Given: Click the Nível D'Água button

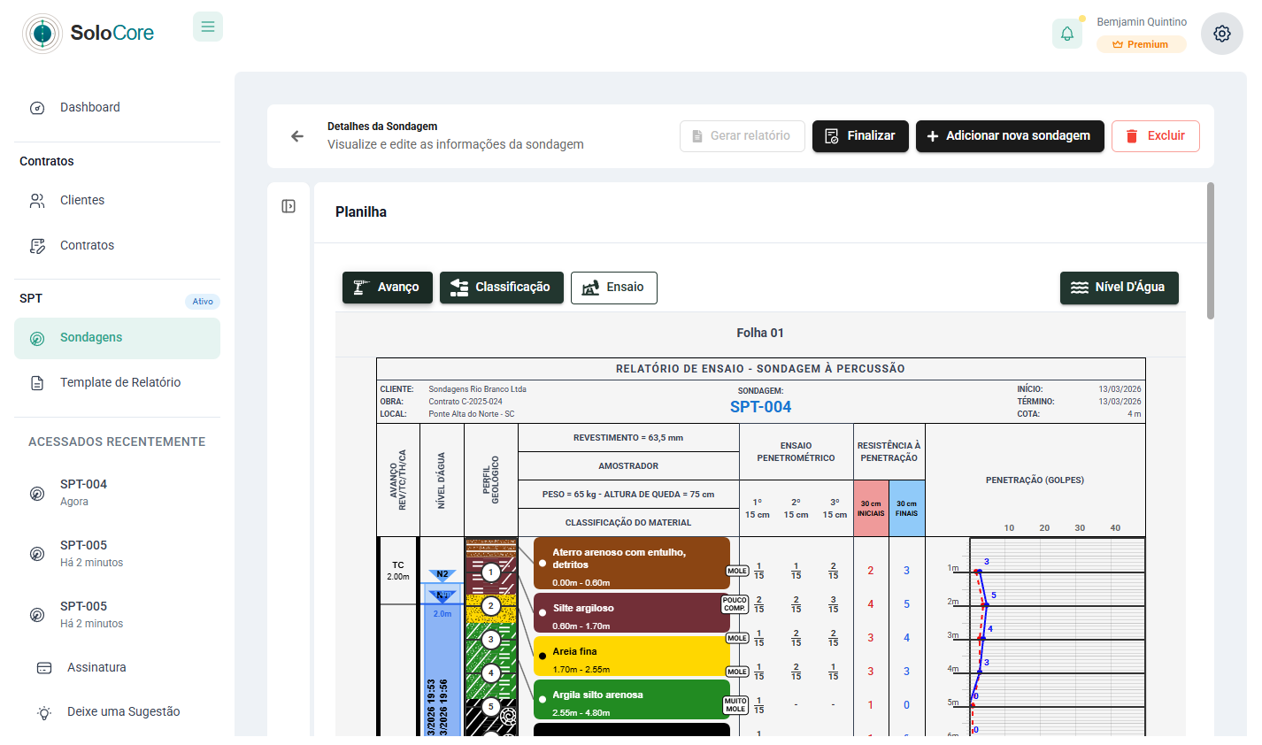Looking at the screenshot, I should pos(1120,288).
